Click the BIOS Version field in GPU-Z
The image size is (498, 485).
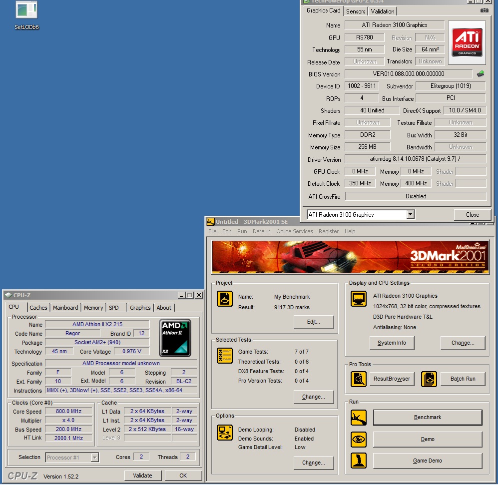click(x=409, y=74)
